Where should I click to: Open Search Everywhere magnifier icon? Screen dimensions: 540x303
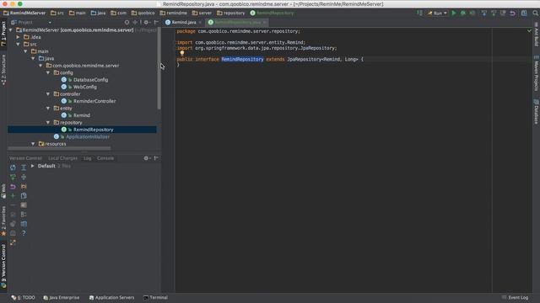click(535, 13)
